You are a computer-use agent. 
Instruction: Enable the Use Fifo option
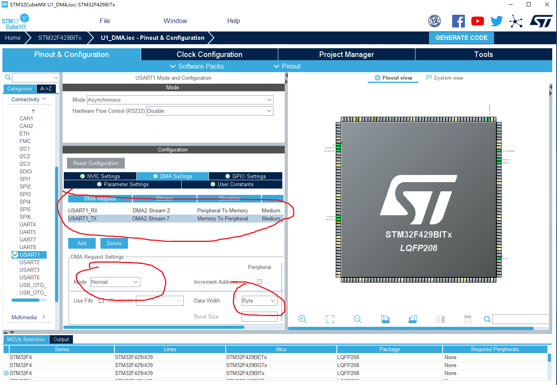coord(101,301)
